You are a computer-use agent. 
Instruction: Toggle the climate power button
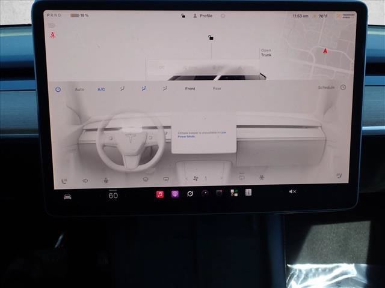coord(58,89)
